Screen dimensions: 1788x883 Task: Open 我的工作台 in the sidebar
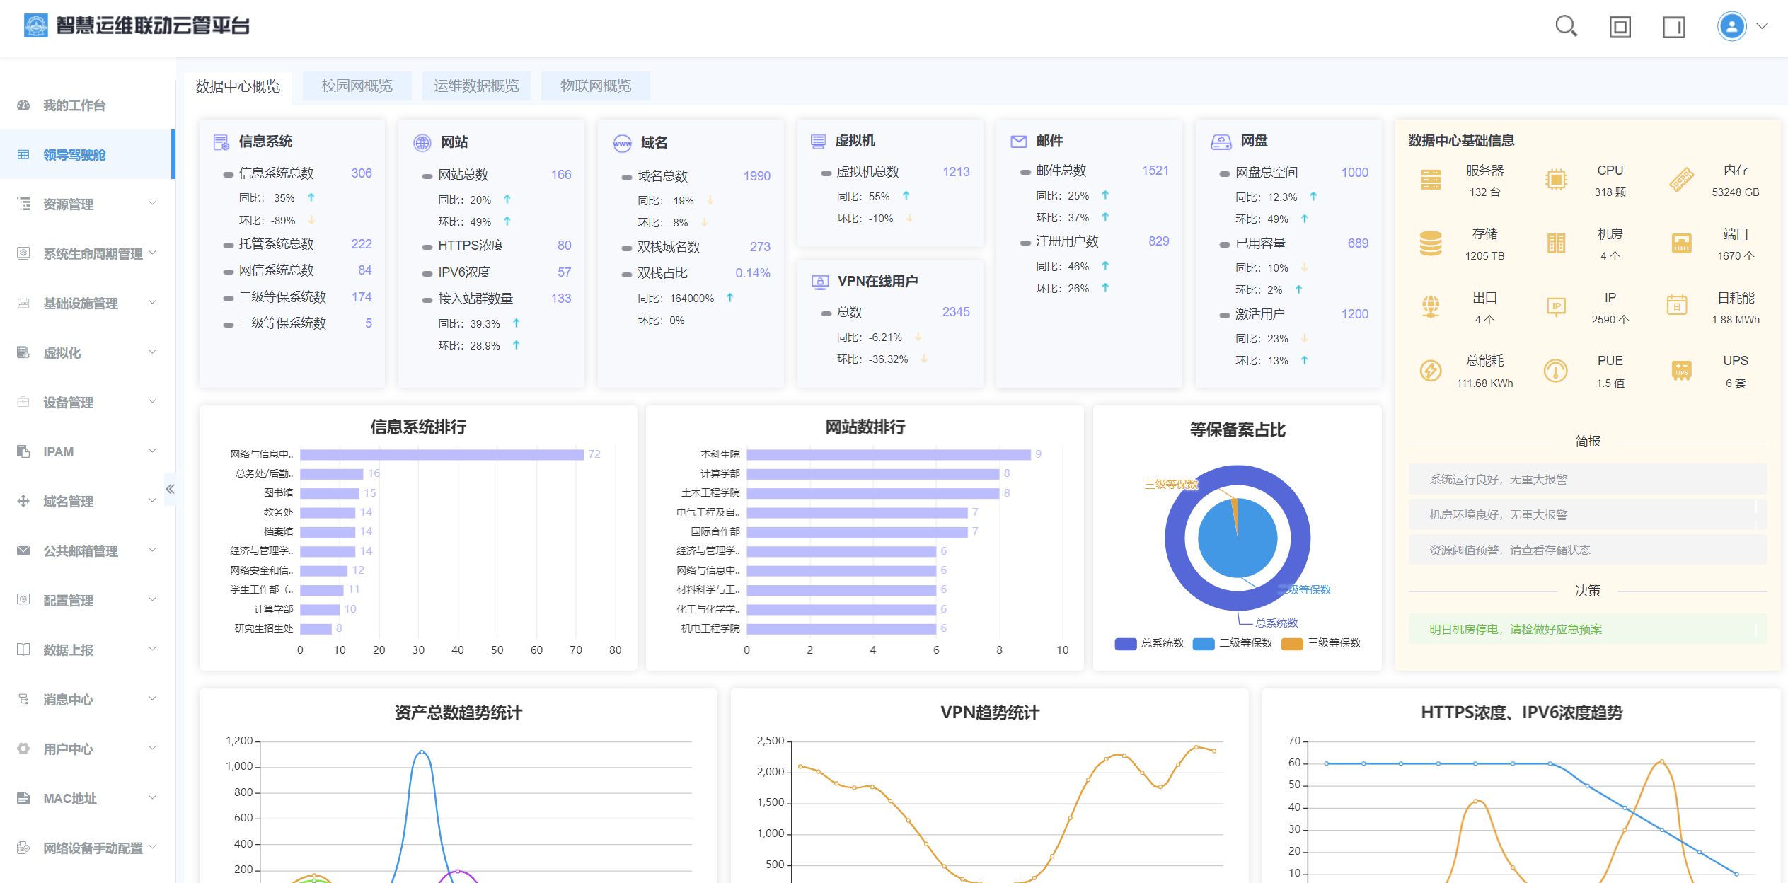[74, 105]
